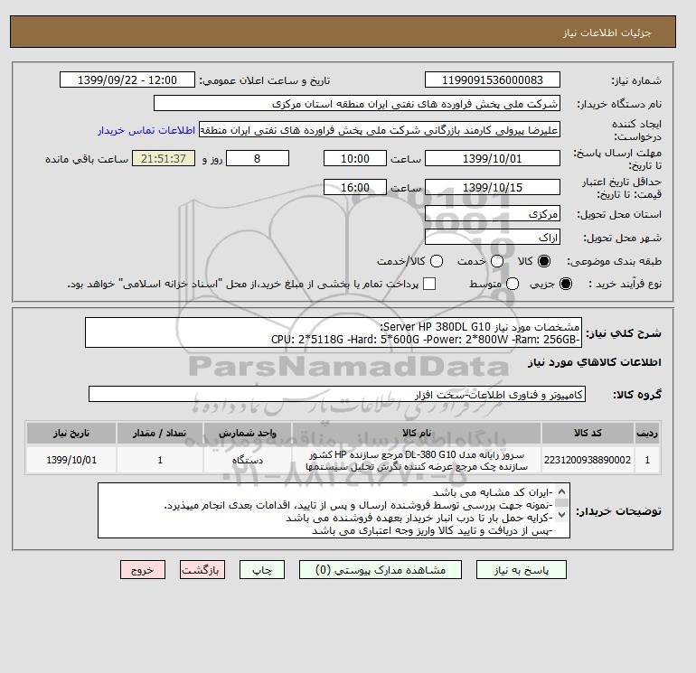Screen dimensions: 696x673
Task: Select the خدمت radio button
Action: (x=497, y=261)
